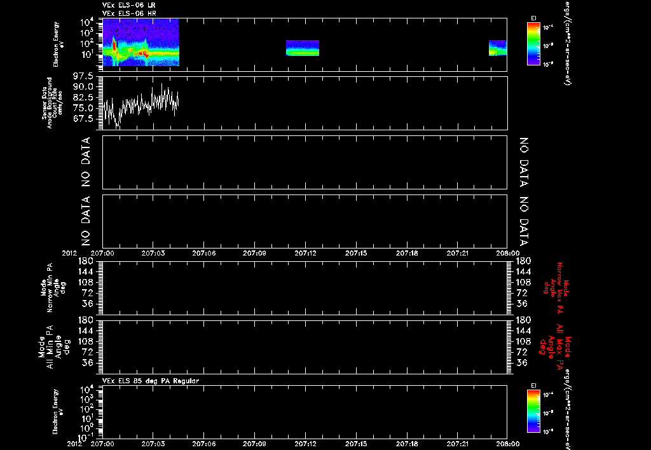Click the left "NO DATA" label of the fourth panel

coord(86,221)
